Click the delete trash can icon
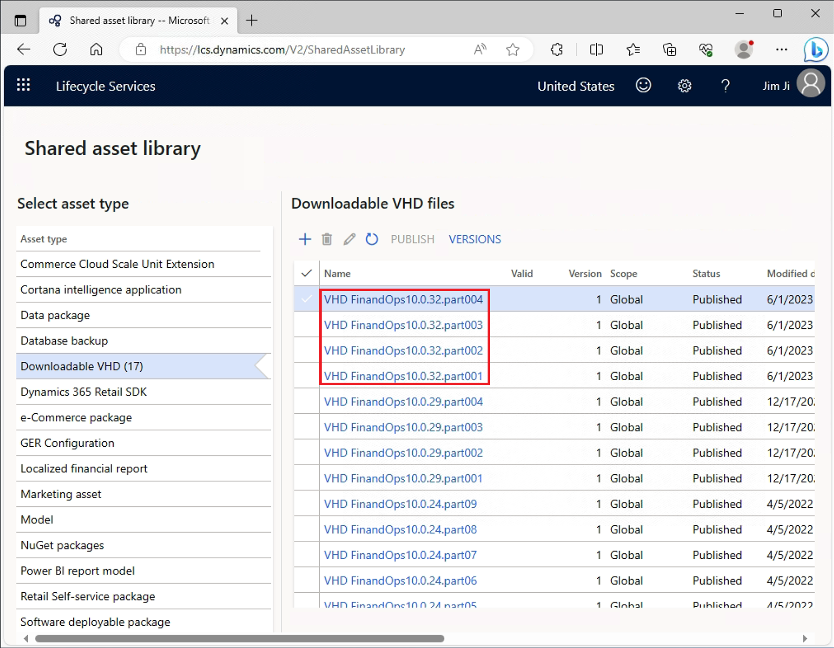 (x=327, y=239)
